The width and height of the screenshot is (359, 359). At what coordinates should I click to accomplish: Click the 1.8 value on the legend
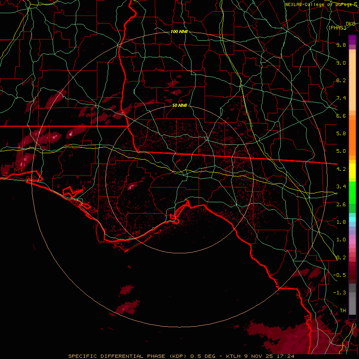click(341, 222)
